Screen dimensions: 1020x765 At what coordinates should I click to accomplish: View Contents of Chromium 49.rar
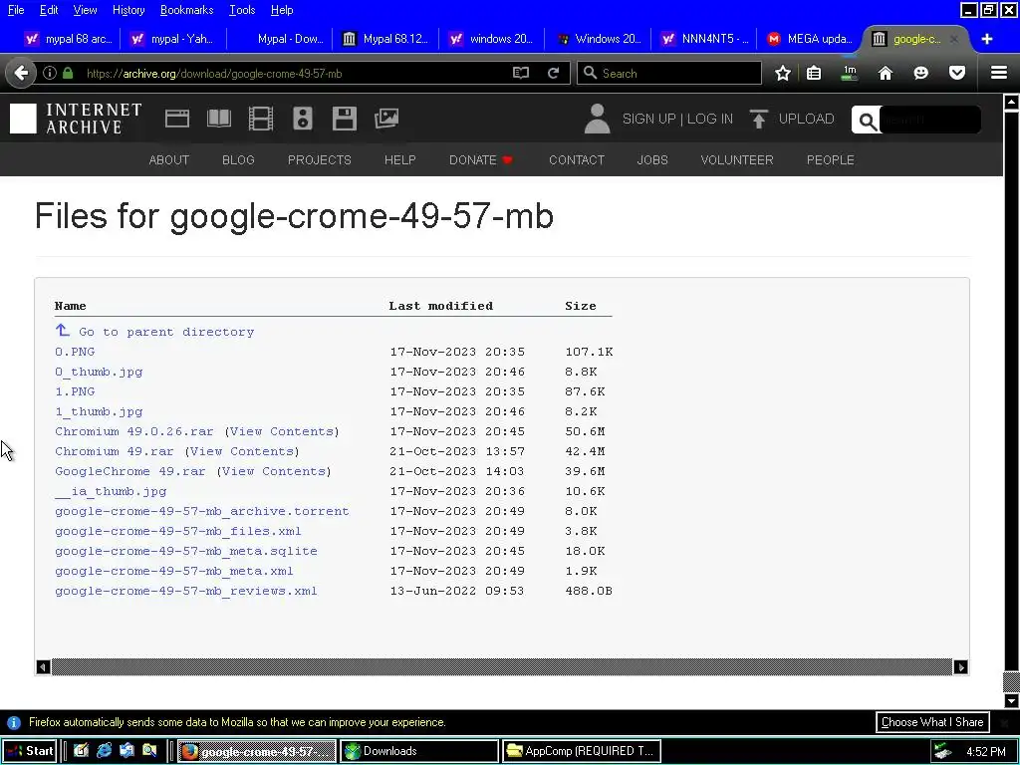241,451
